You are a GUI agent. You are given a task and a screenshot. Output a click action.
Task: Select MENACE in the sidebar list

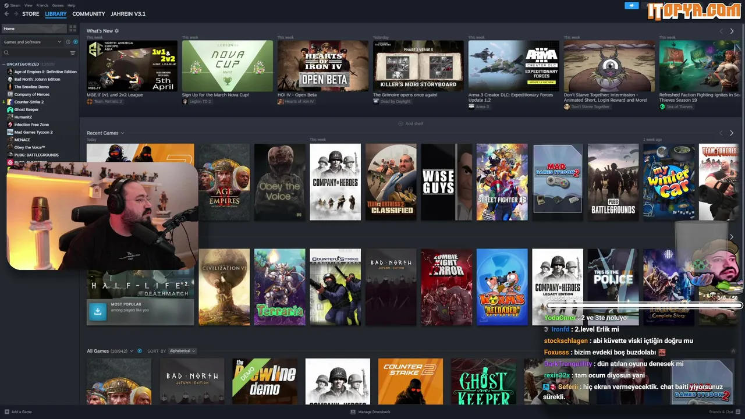point(22,140)
